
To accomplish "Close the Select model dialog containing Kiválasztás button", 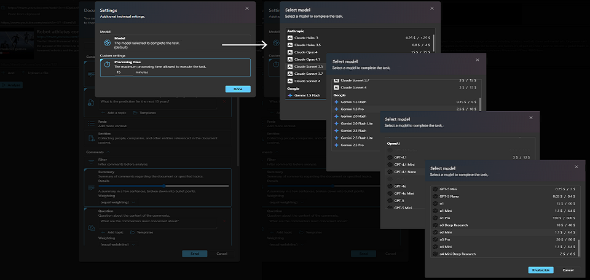I will click(x=576, y=167).
